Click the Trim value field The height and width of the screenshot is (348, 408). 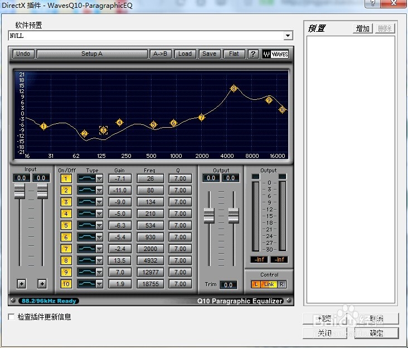[x=228, y=285]
